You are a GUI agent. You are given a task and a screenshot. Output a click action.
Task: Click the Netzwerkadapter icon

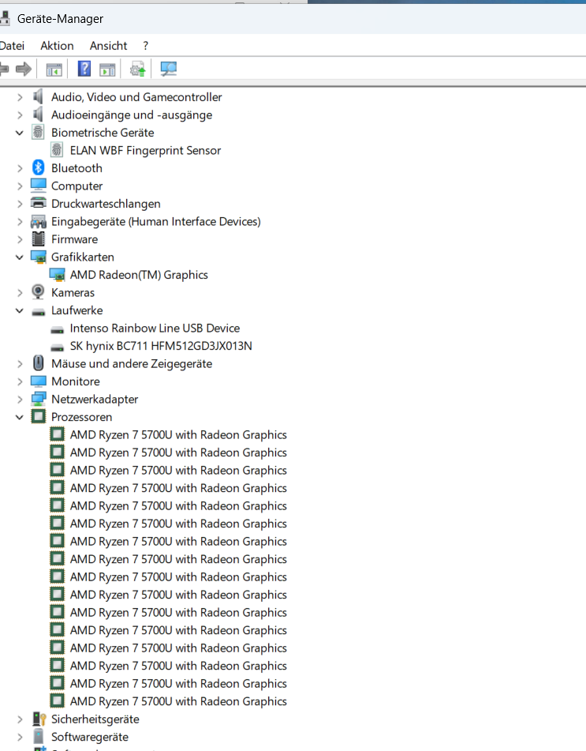point(39,399)
